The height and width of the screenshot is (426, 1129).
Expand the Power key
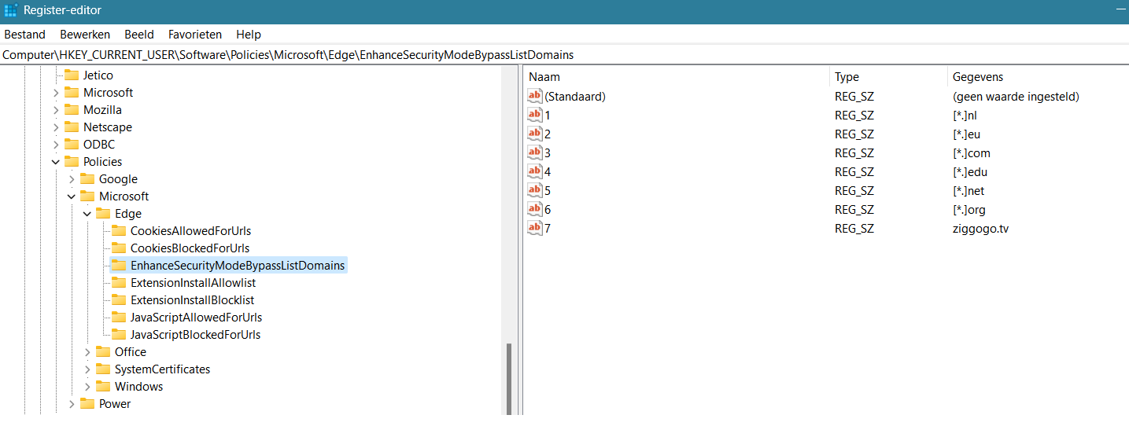coord(72,404)
